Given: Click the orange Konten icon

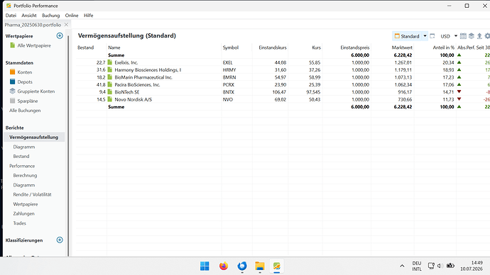Looking at the screenshot, I should (13, 72).
